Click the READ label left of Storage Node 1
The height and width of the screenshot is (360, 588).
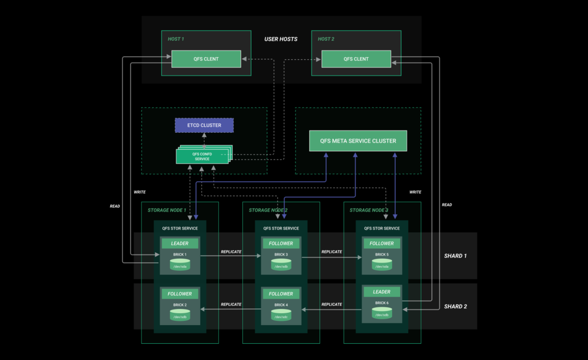pyautogui.click(x=115, y=207)
